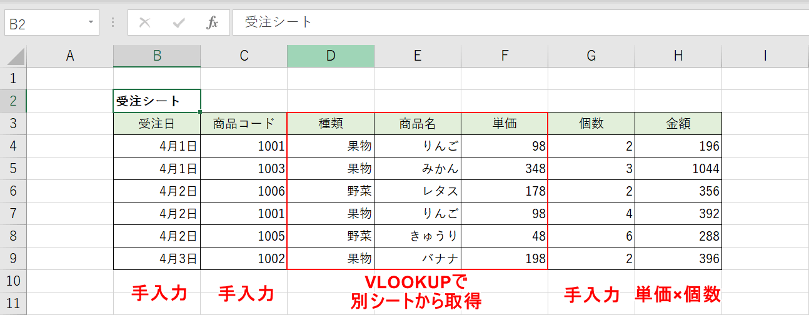Click the 種類 header cell
Viewport: 809px width, 315px height.
tap(331, 124)
